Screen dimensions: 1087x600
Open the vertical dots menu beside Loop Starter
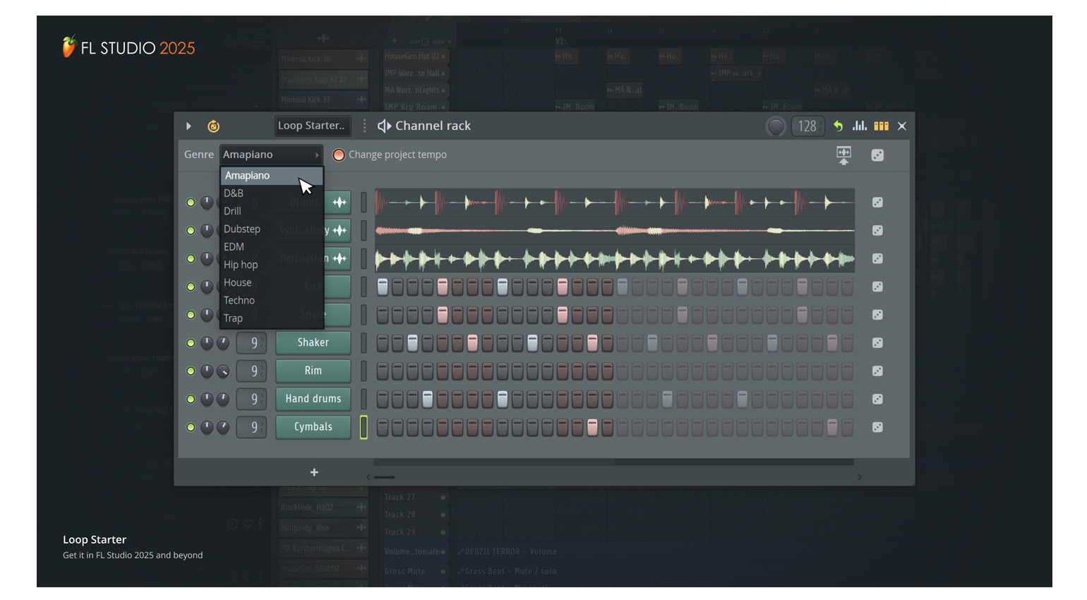pyautogui.click(x=364, y=126)
